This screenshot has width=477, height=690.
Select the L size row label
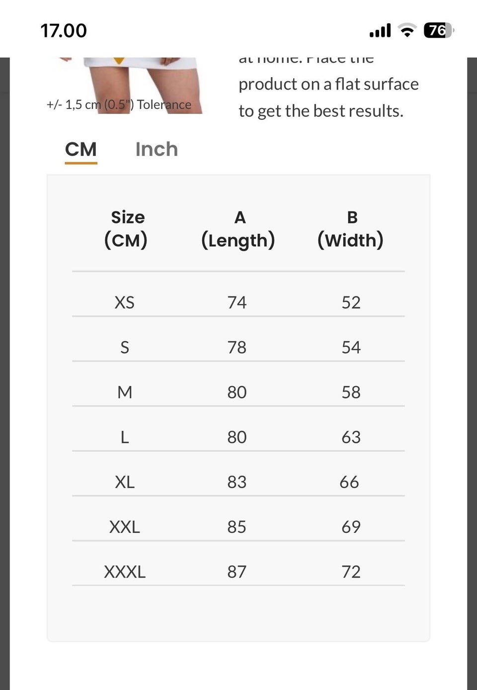click(124, 437)
